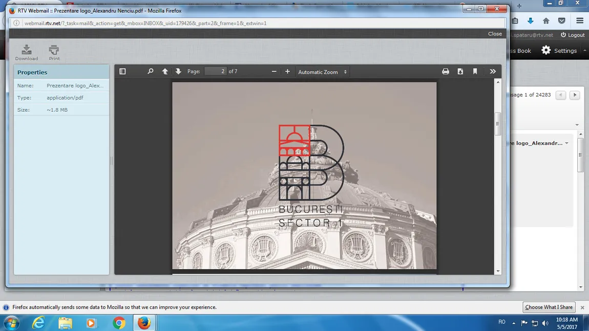
Task: Show Firefox downloads panel
Action: click(531, 20)
